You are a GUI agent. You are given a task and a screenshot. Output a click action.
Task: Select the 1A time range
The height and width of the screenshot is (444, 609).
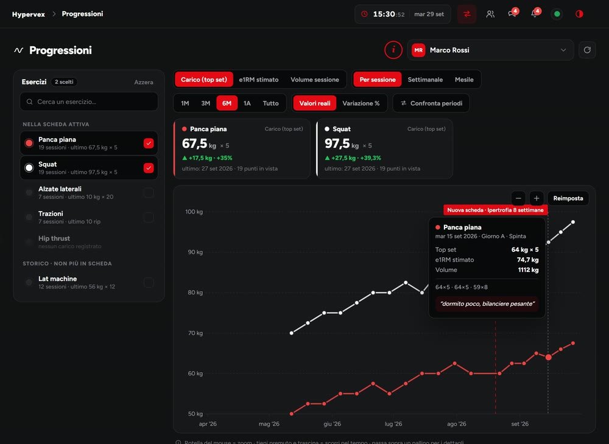(x=247, y=103)
